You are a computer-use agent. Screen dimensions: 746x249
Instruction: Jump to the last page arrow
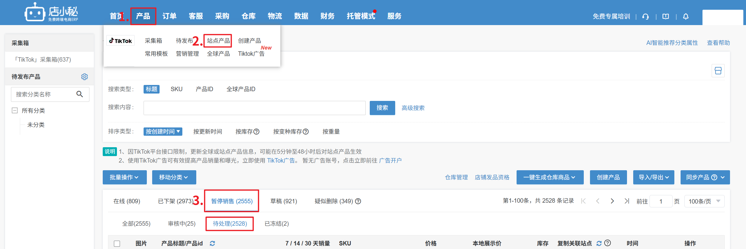point(626,201)
